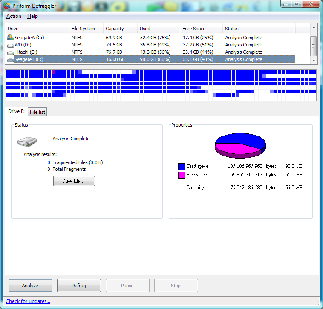Open the Help menu
This screenshot has height=309, width=323.
pos(32,16)
